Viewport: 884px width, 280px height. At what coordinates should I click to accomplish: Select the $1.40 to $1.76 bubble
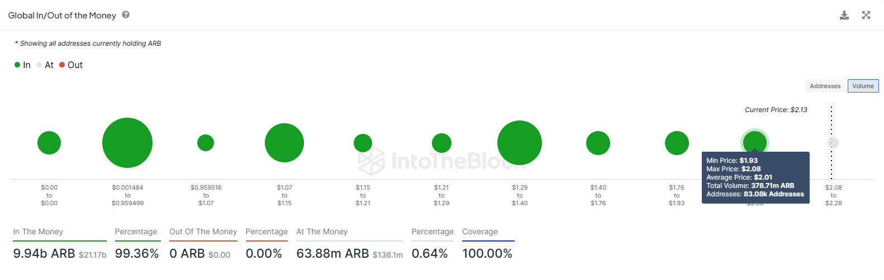point(598,143)
